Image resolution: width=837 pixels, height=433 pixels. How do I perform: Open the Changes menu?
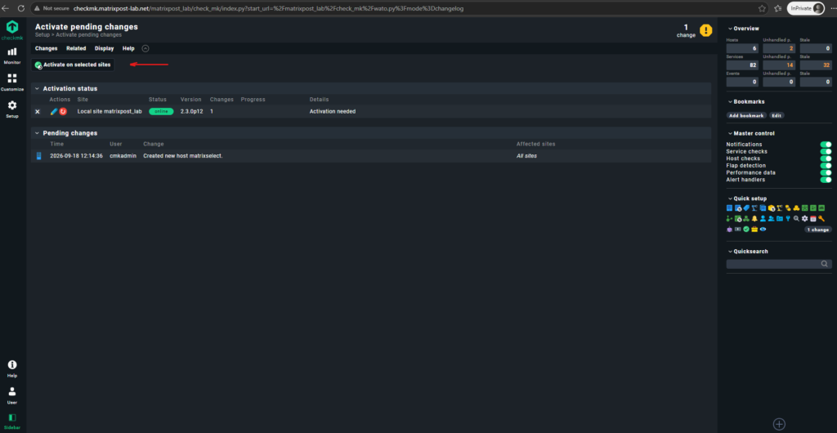coord(47,48)
